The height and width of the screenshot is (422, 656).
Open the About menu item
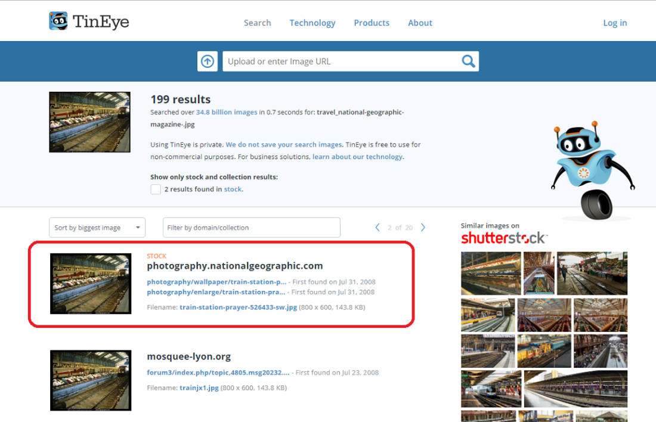coord(420,23)
